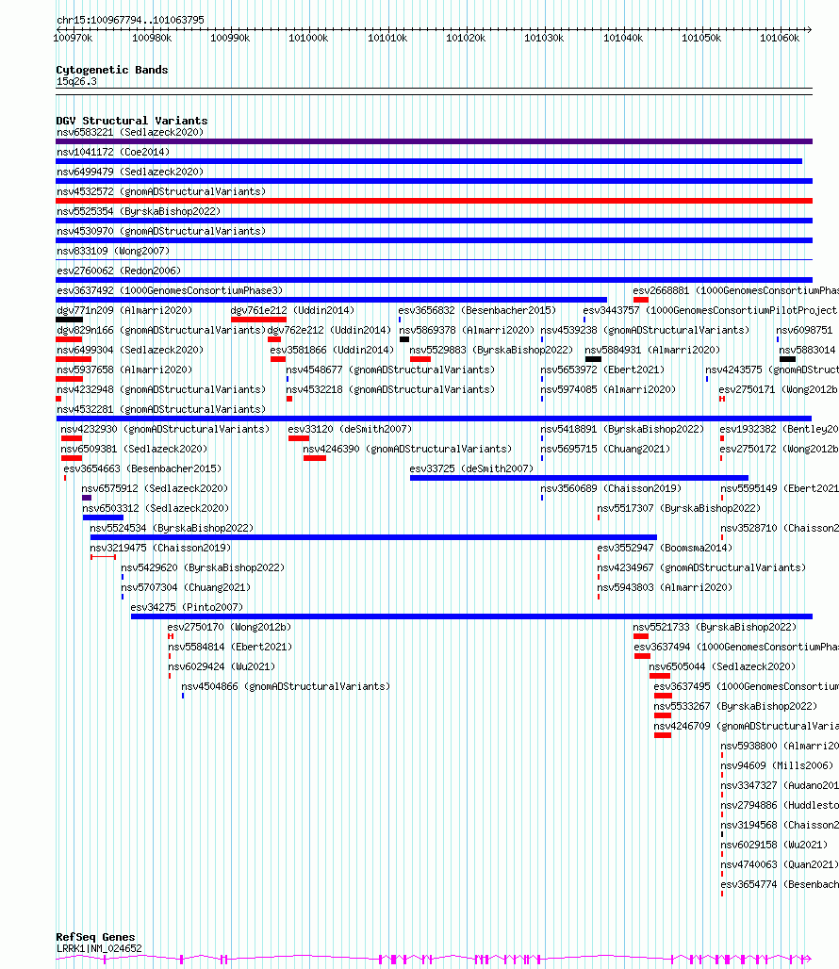Click esv3581866 (Uddin2014) label

pyautogui.click(x=332, y=350)
